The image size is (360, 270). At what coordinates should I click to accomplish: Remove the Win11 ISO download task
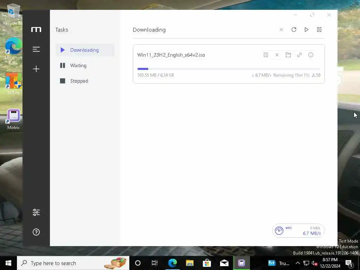277,55
